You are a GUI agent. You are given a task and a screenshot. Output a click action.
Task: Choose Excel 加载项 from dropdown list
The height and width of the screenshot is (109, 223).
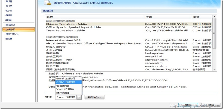point(68,78)
